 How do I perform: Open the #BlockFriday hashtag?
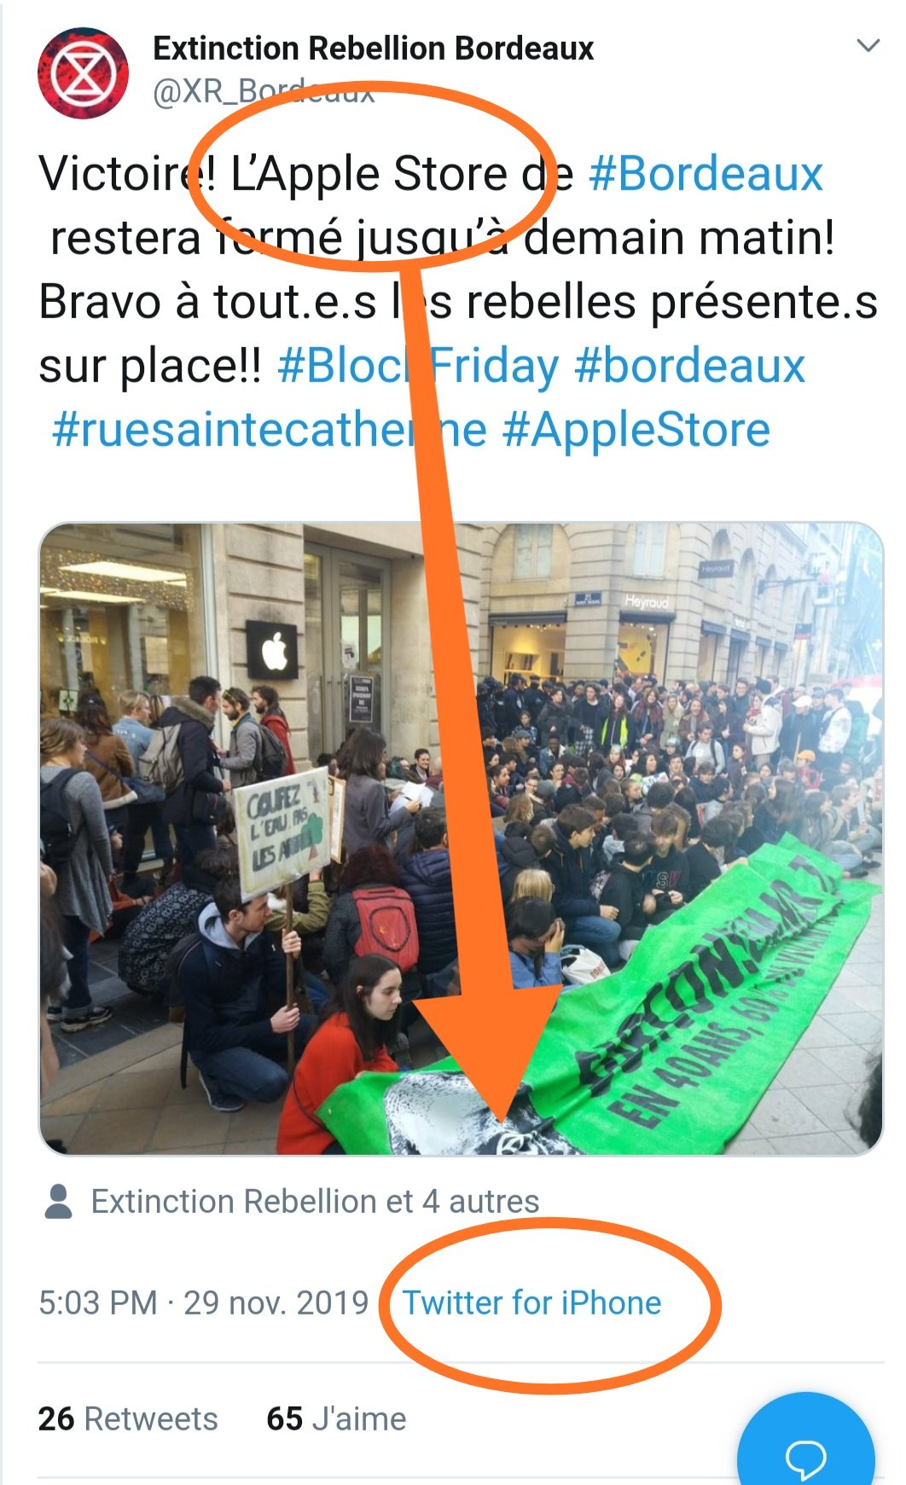point(418,367)
